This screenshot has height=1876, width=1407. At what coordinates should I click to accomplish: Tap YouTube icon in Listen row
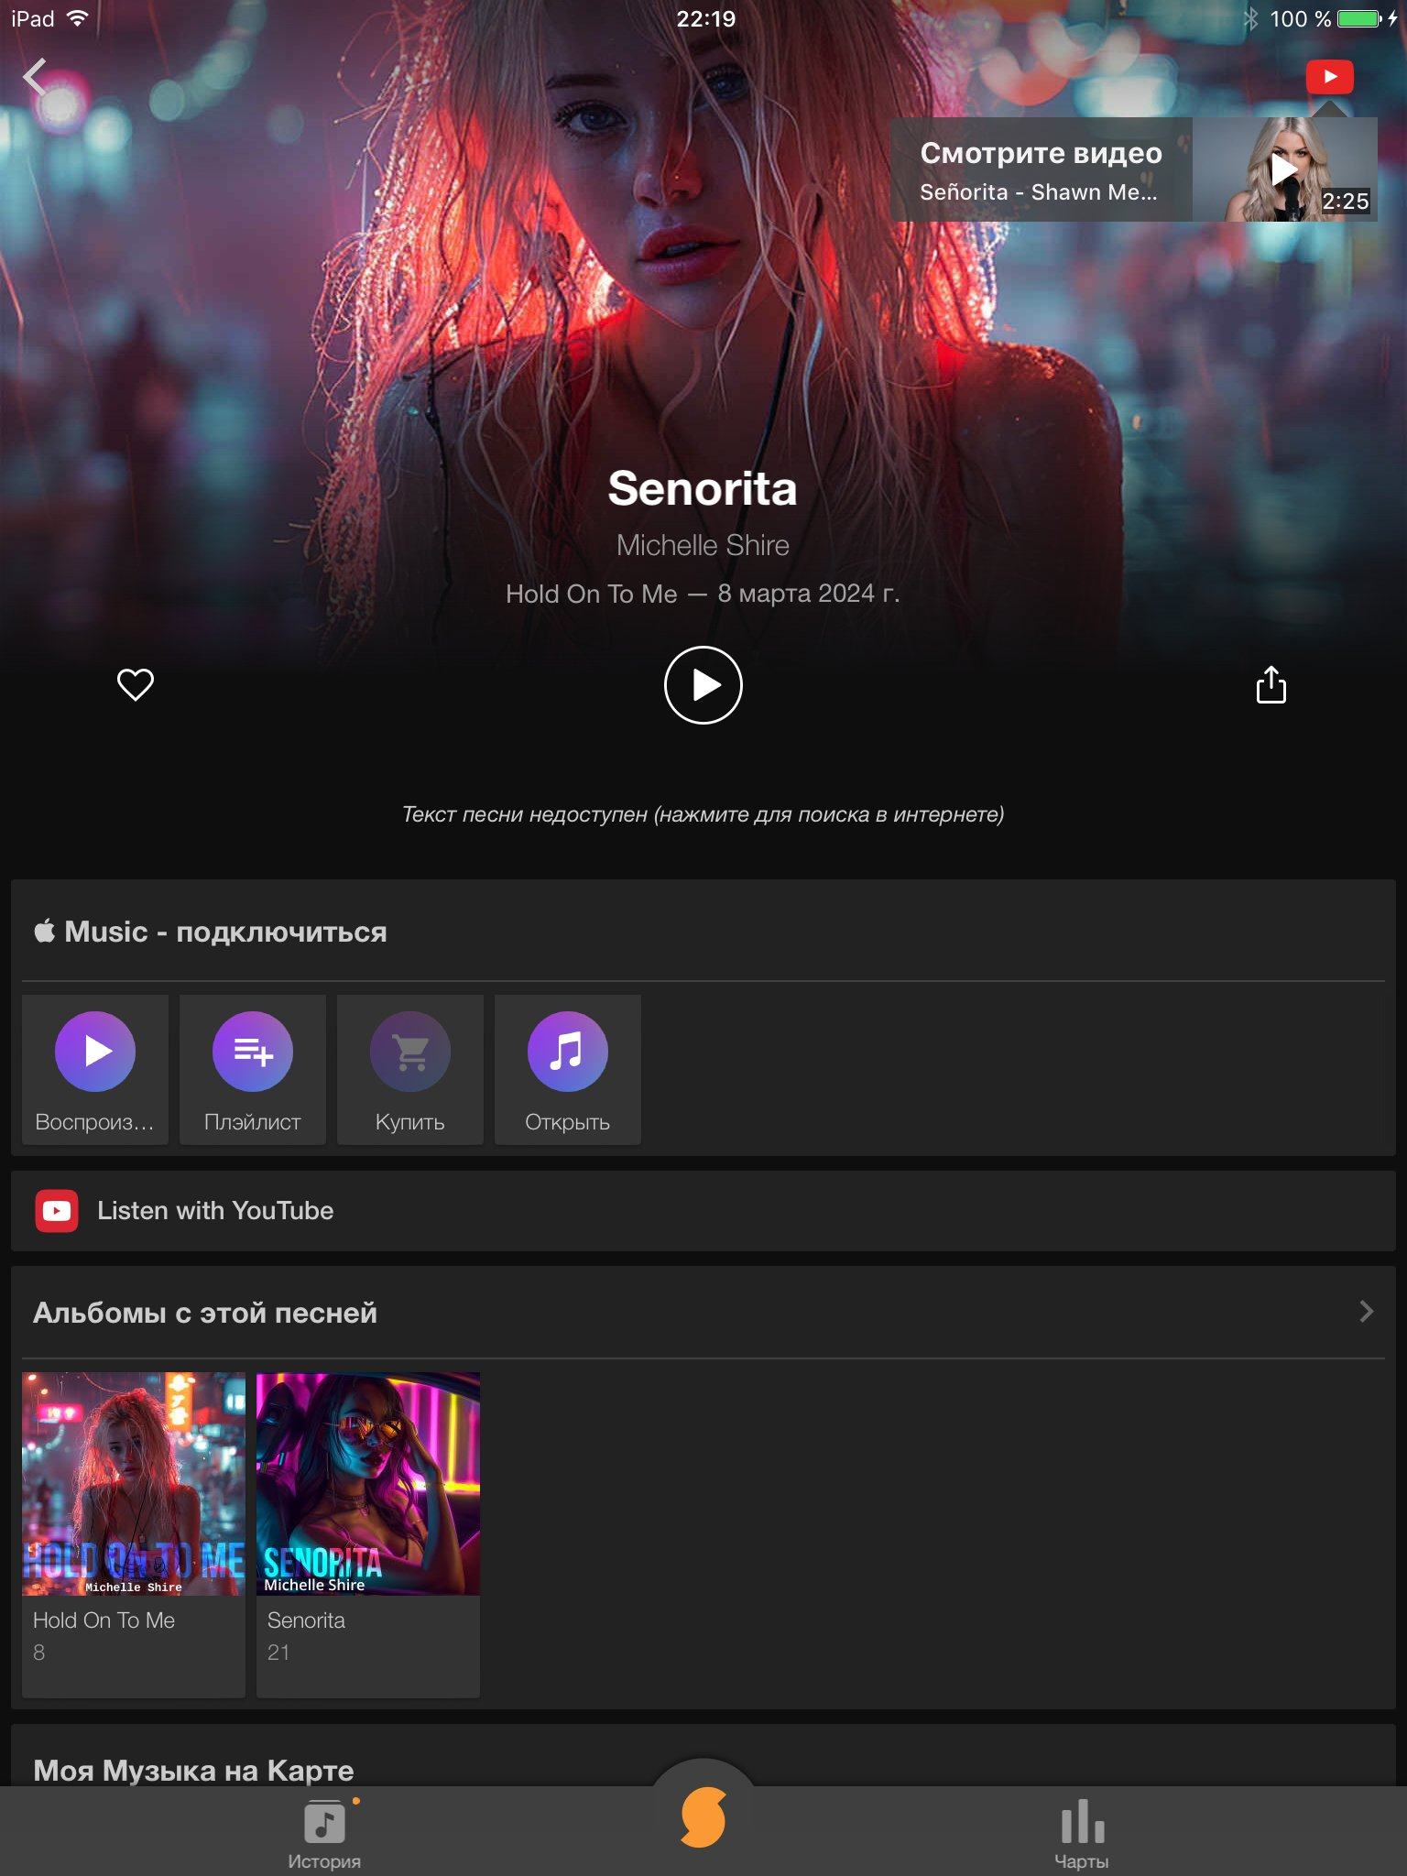[57, 1211]
